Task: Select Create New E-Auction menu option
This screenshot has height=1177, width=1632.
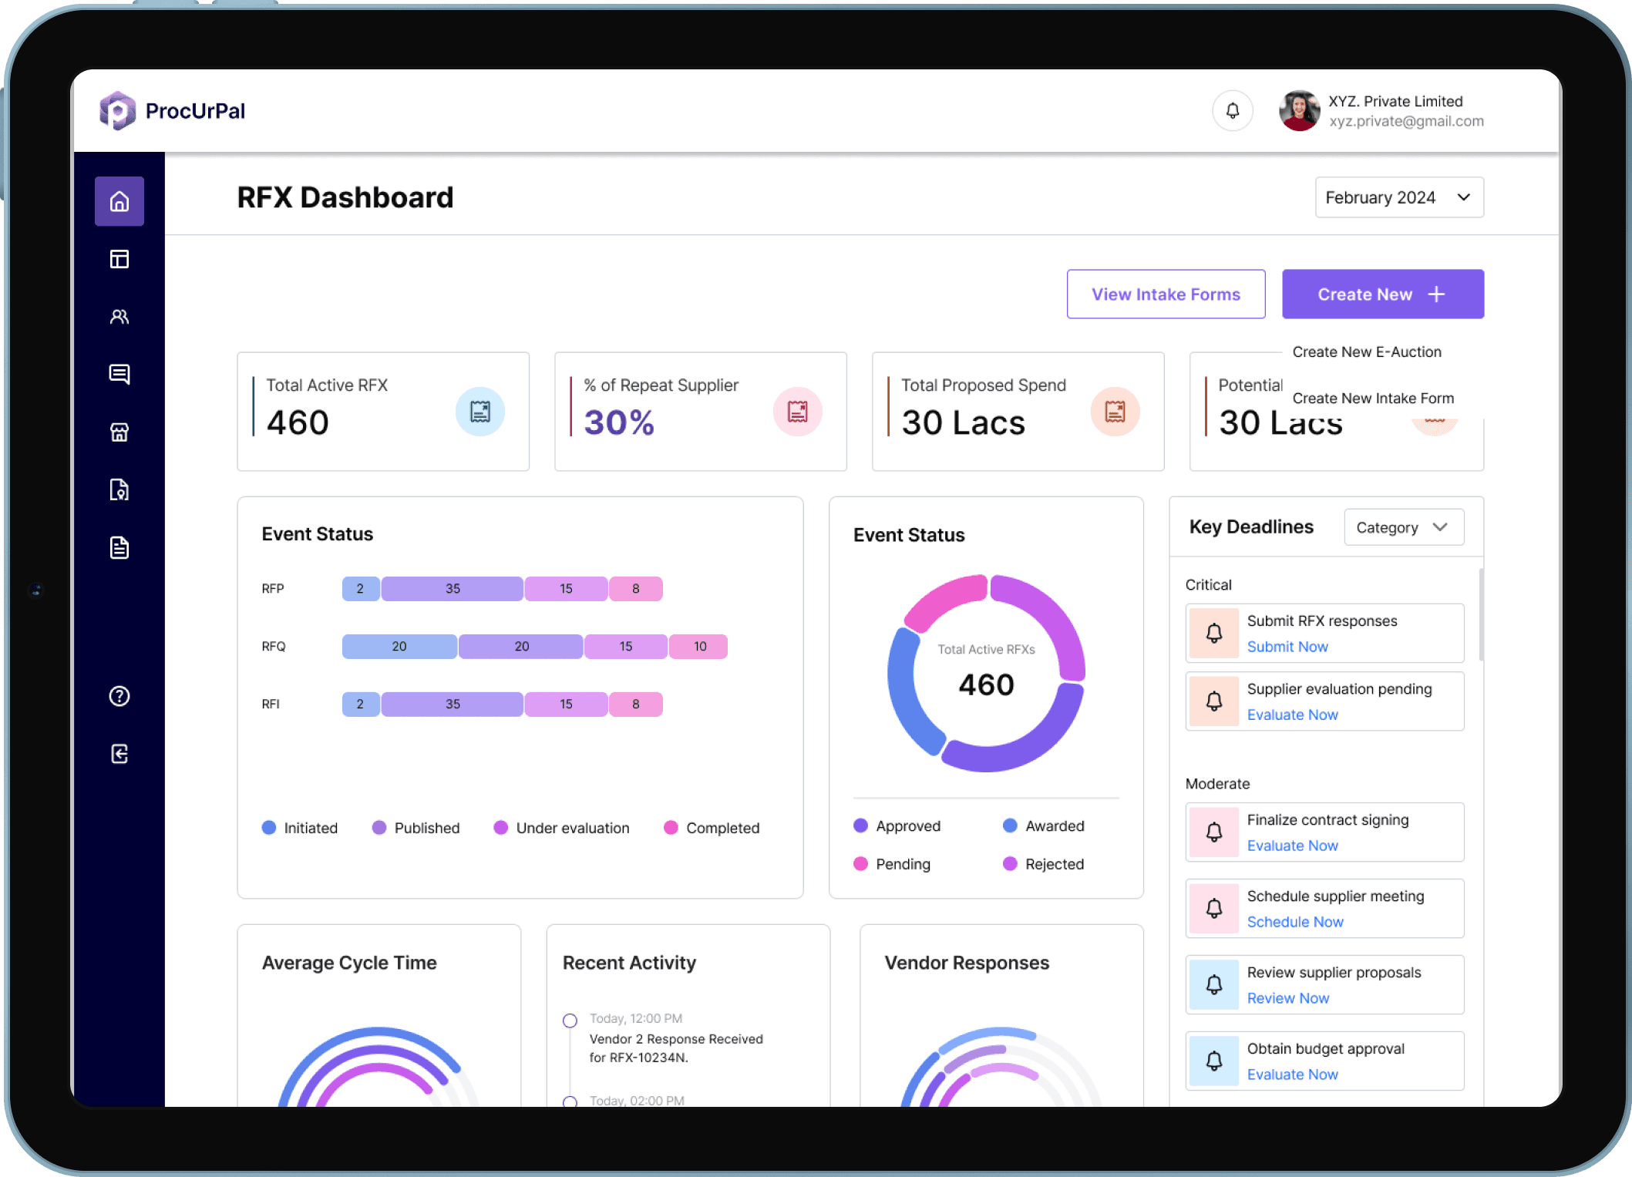Action: pos(1366,352)
